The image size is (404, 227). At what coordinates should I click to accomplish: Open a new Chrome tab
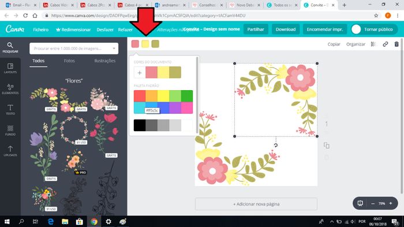(x=344, y=5)
